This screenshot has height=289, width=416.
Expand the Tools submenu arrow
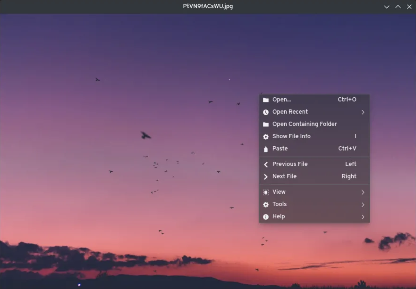coord(363,204)
